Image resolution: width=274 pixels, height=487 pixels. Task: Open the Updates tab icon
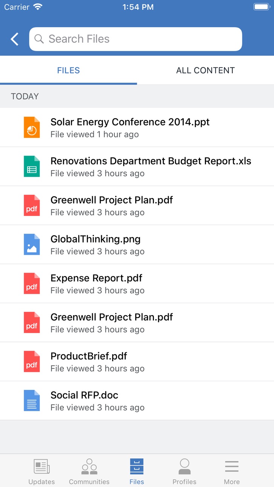click(x=42, y=466)
